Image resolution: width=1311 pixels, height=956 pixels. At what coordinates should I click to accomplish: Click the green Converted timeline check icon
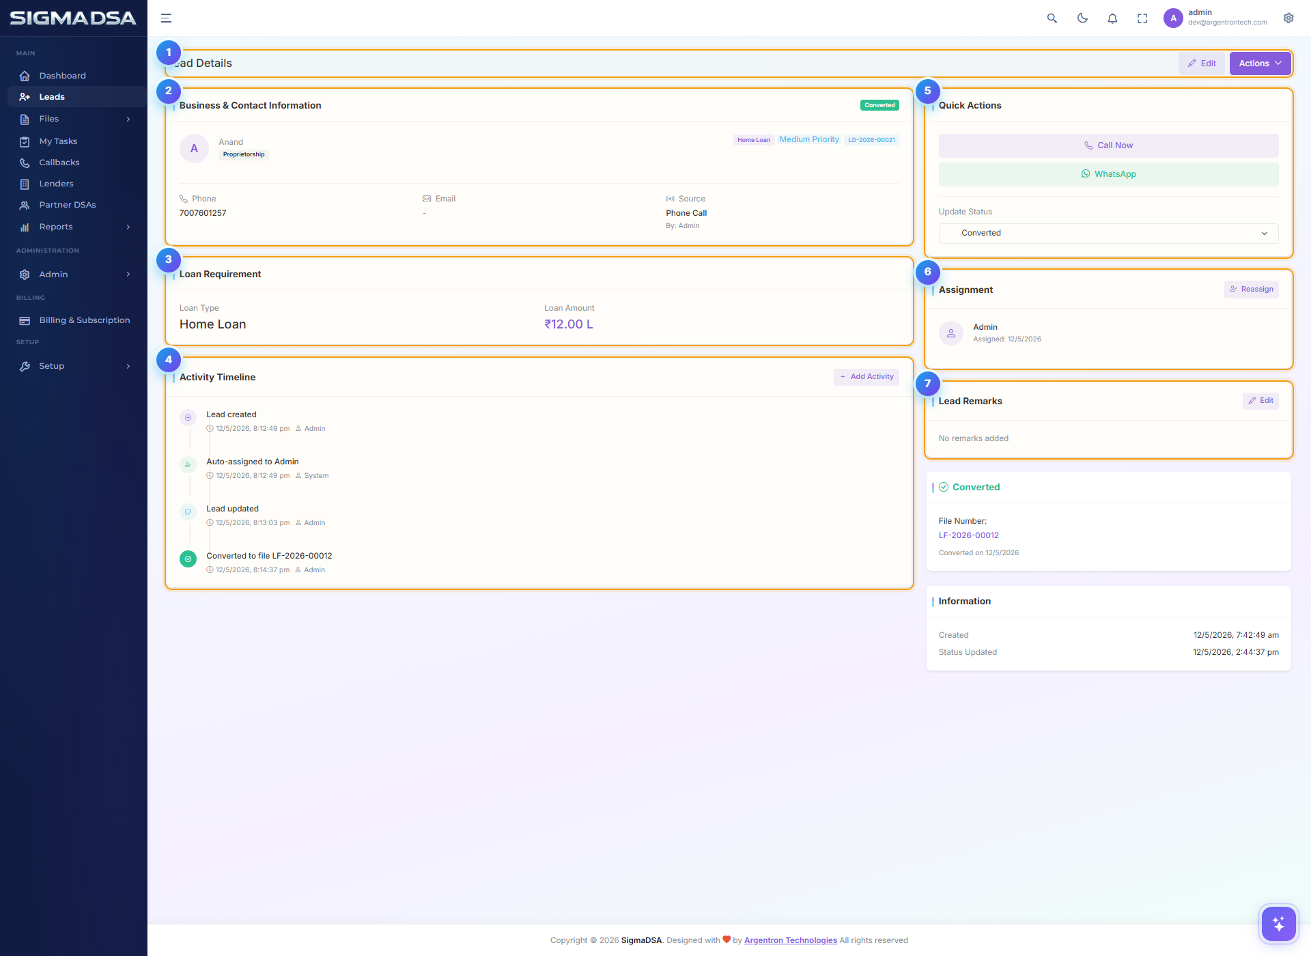pyautogui.click(x=188, y=559)
